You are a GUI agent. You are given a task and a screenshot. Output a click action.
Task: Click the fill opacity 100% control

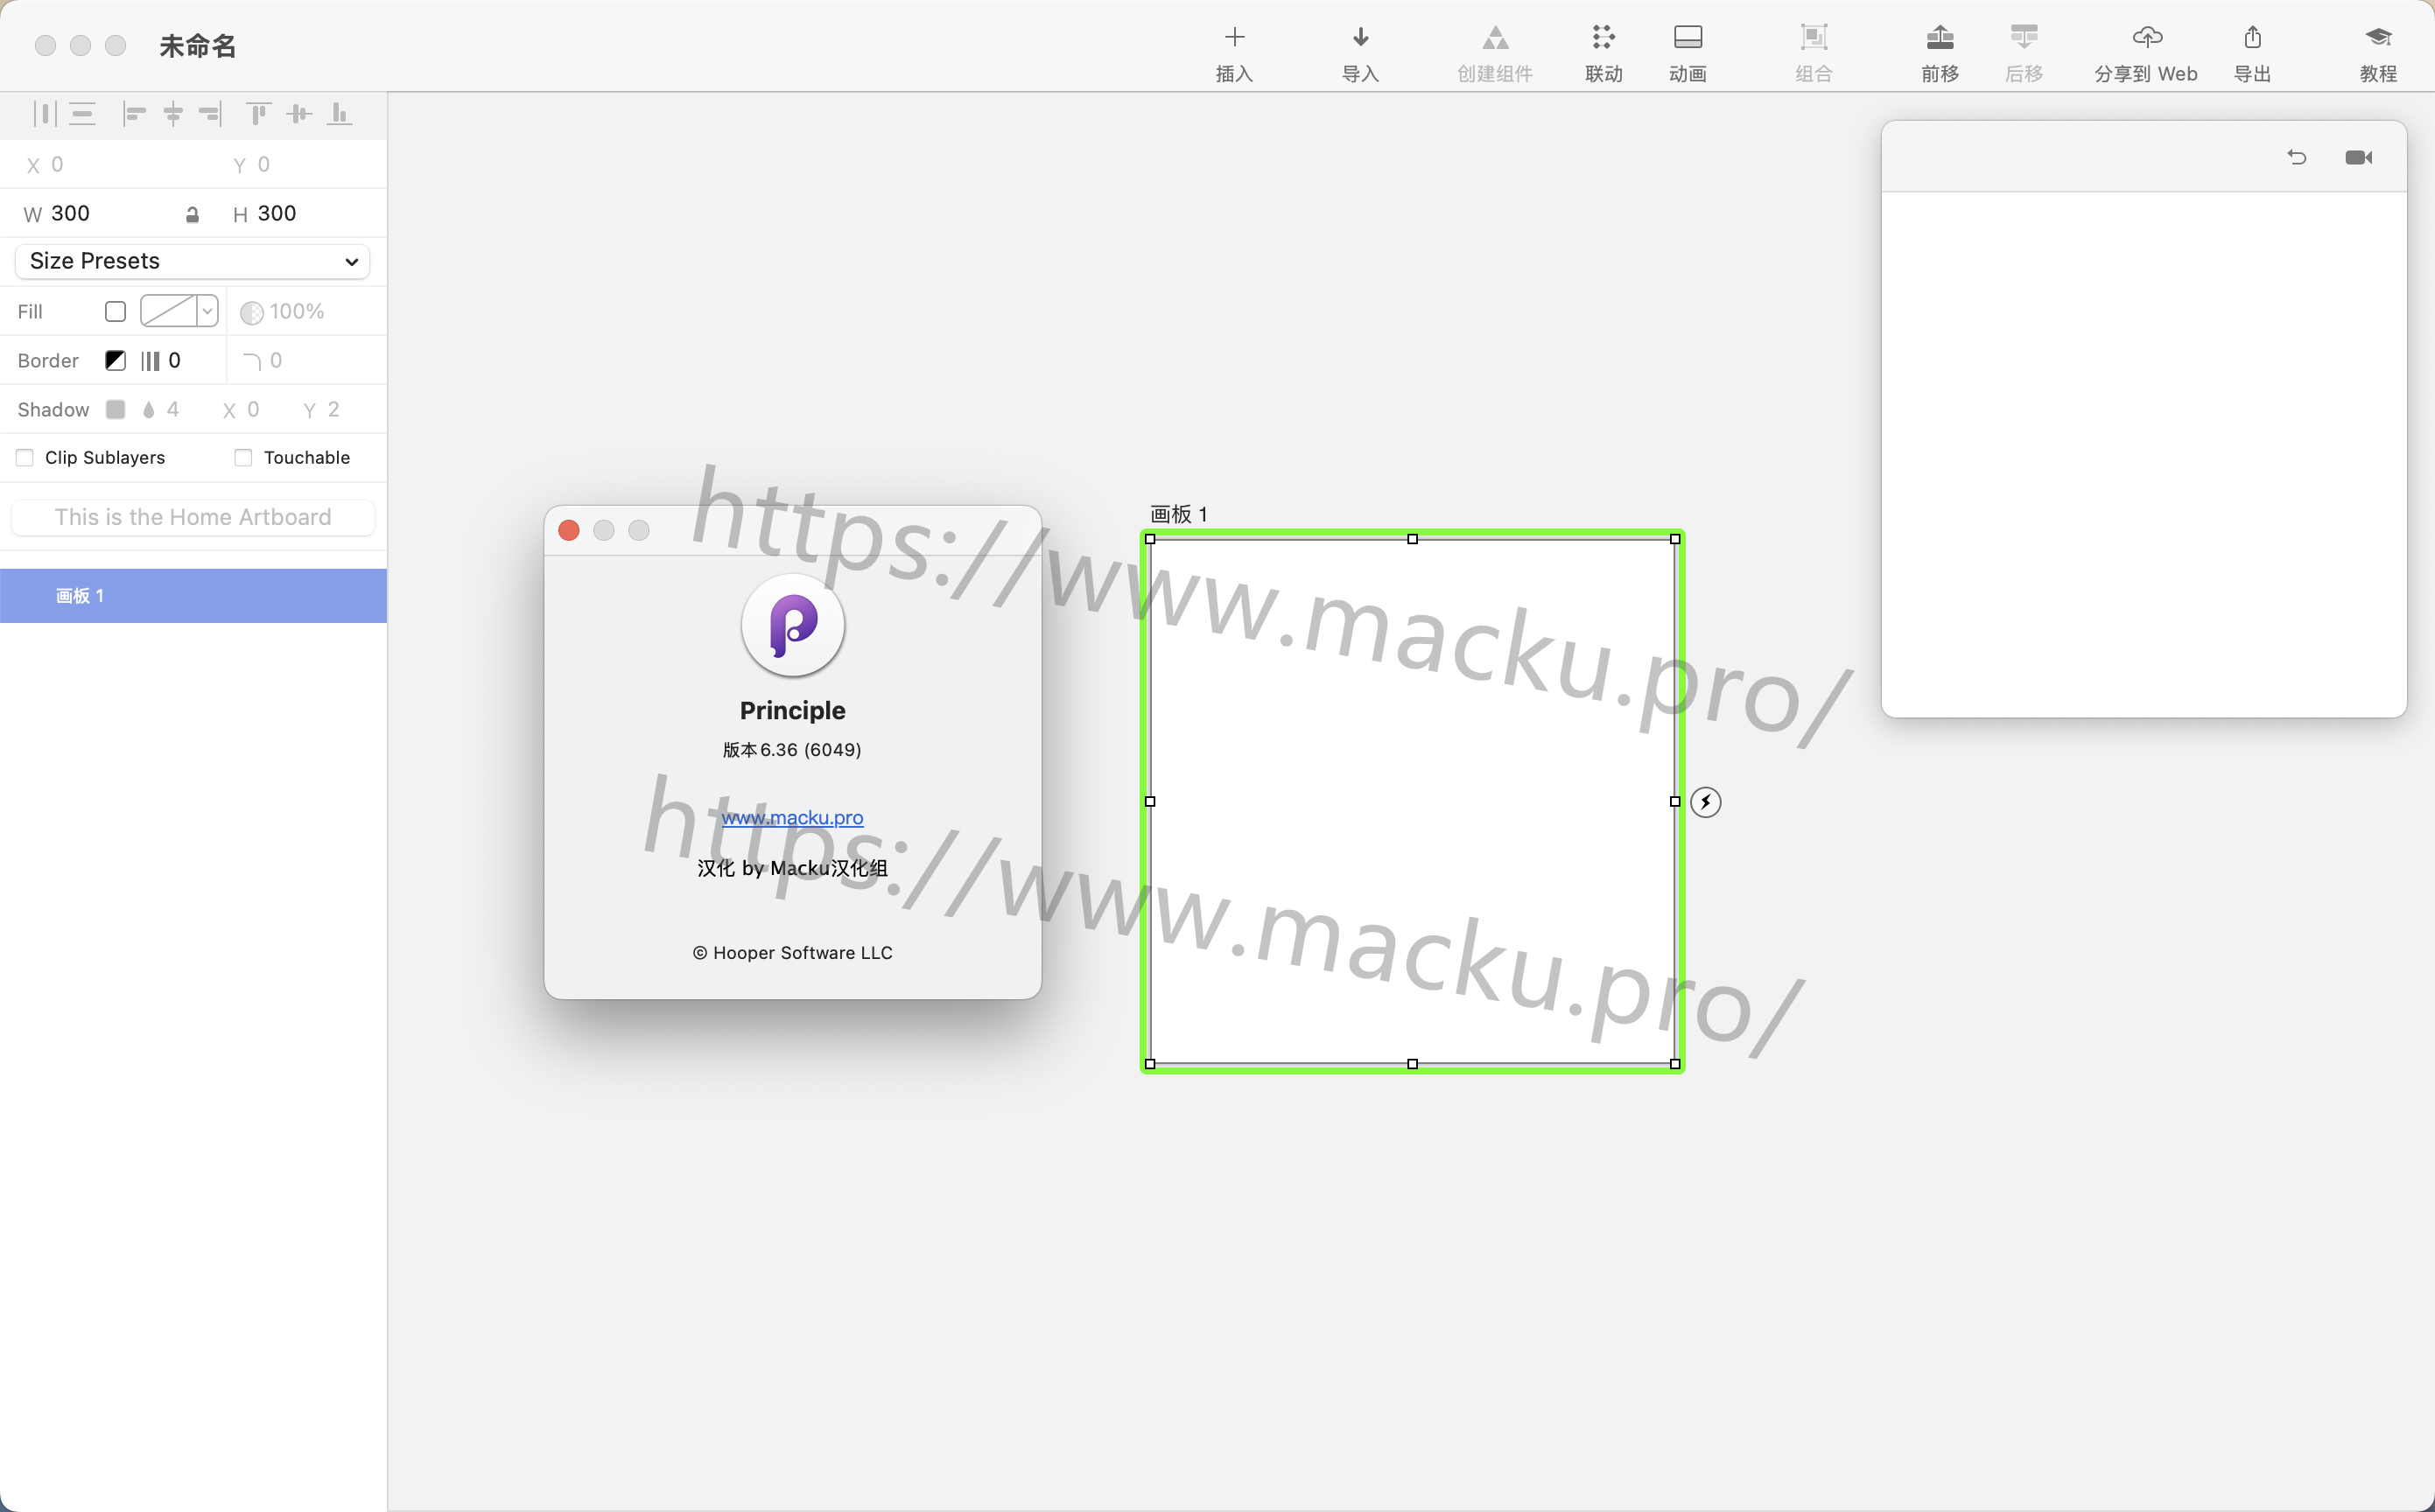coord(283,312)
